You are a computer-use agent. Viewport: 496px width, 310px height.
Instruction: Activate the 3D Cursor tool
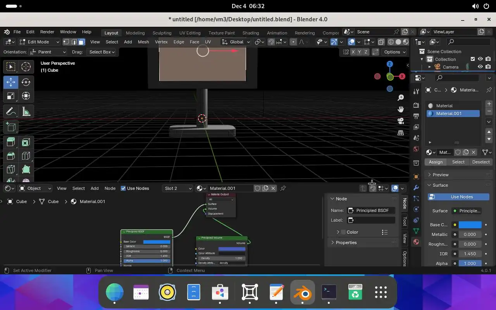click(26, 67)
